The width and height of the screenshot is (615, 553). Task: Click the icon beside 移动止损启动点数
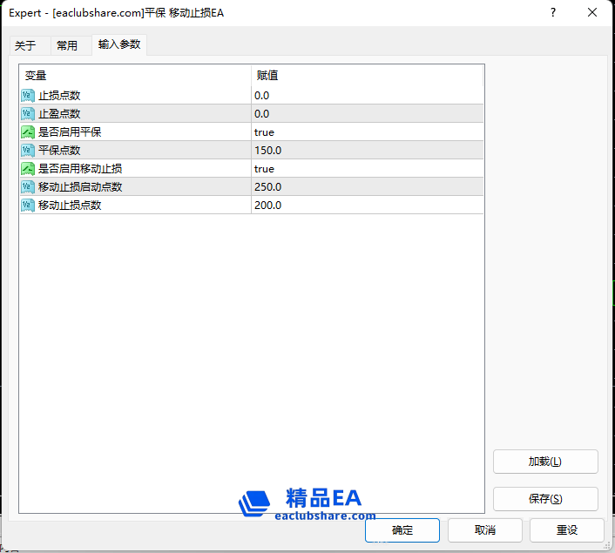tap(28, 186)
